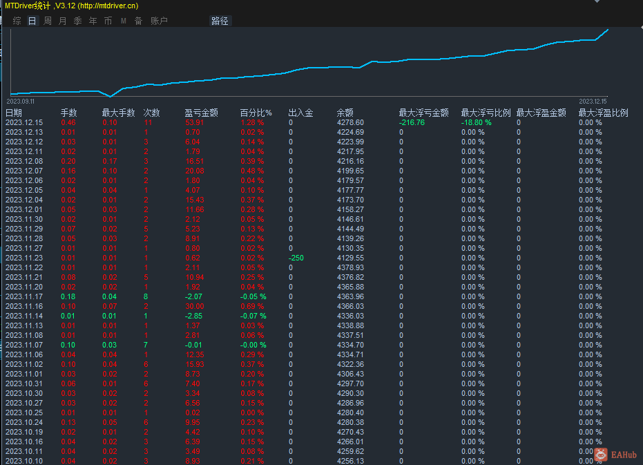Switch to the 综 summary tab

[17, 21]
